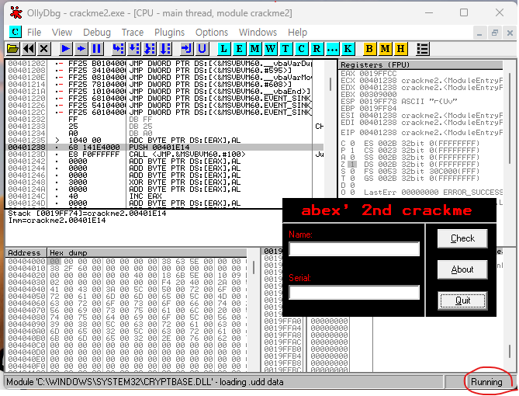Select the CALL MSVBVM60.#100 instruction line
The image size is (519, 396).
pyautogui.click(x=164, y=154)
